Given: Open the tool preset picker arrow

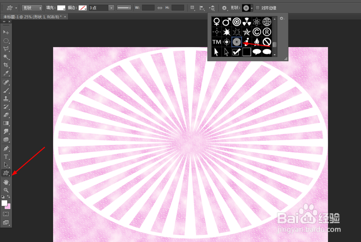Looking at the screenshot, I should point(16,8).
